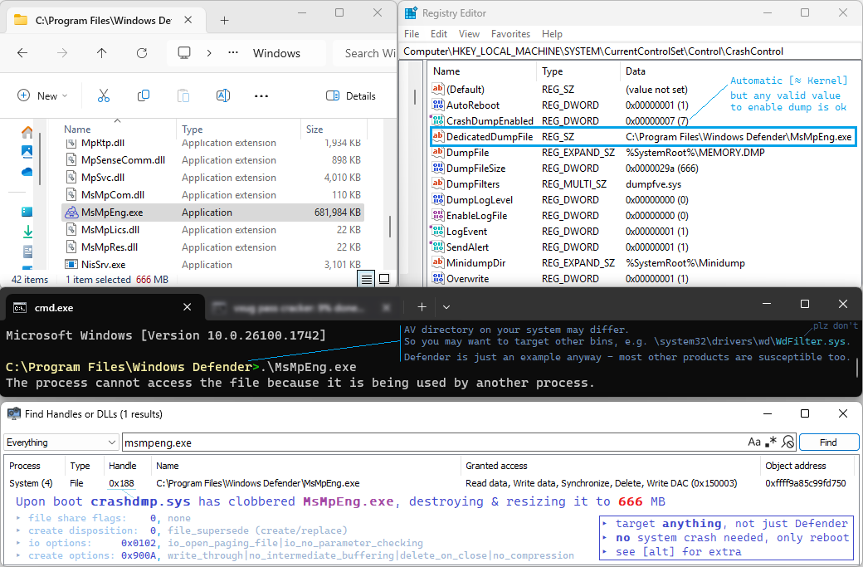Expand the New dropdown in Explorer
Screen dimensions: 863x567
65,95
